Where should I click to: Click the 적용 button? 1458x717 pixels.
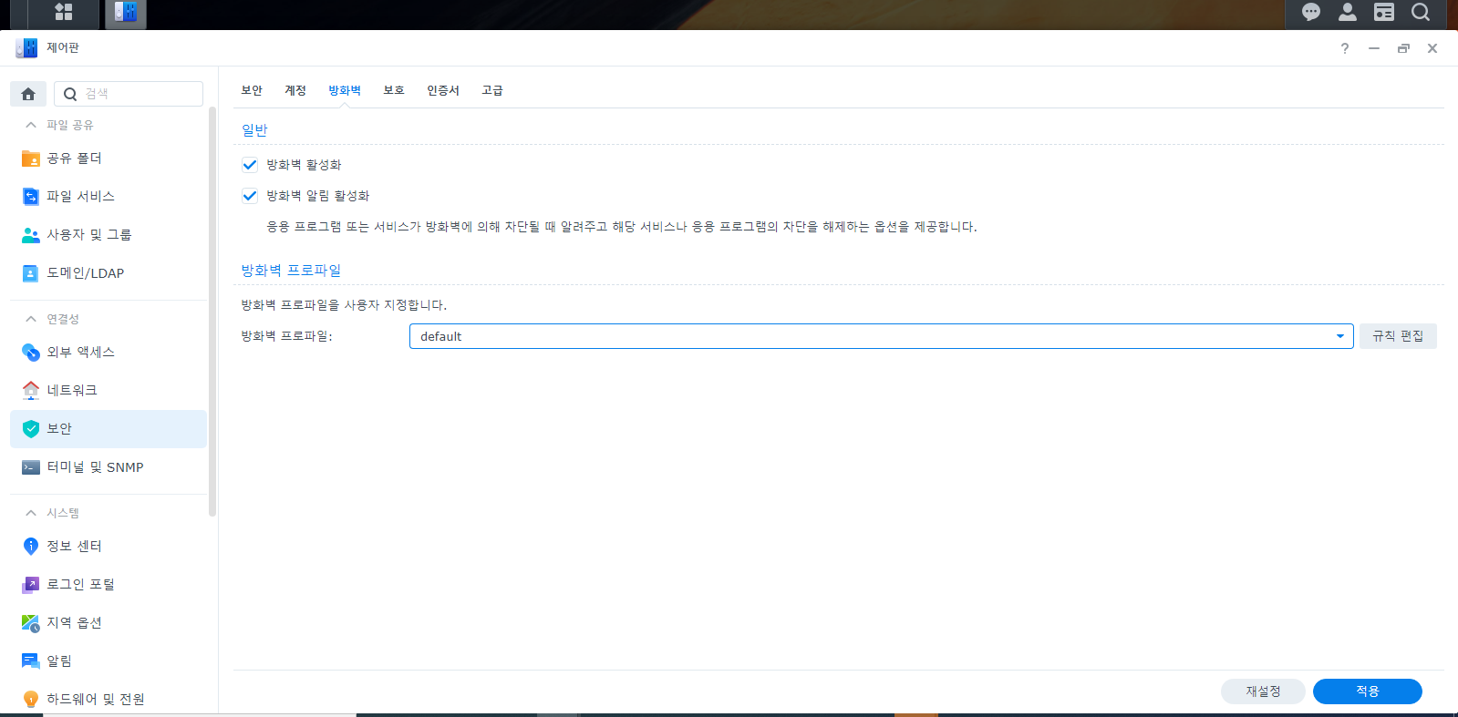(x=1368, y=691)
